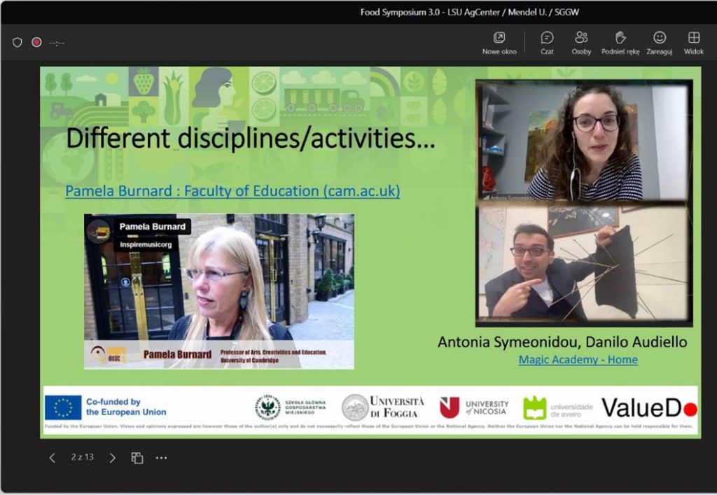Change layout via Widok button
717x495 pixels.
pos(693,42)
